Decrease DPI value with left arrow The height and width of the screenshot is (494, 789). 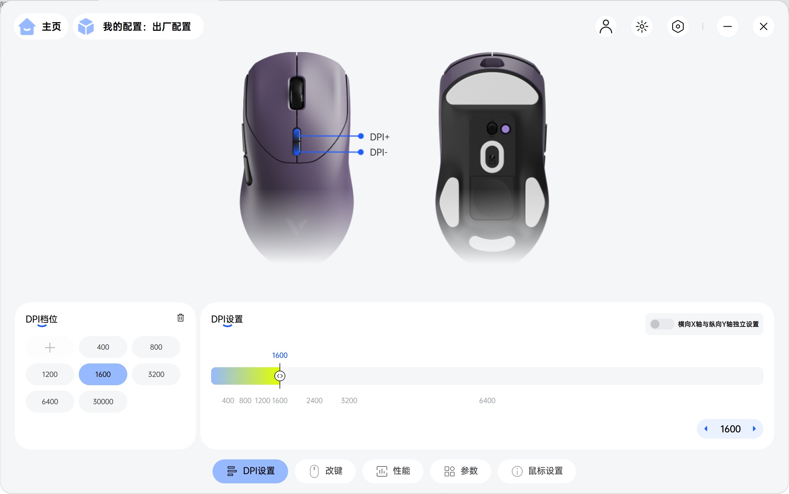point(706,429)
